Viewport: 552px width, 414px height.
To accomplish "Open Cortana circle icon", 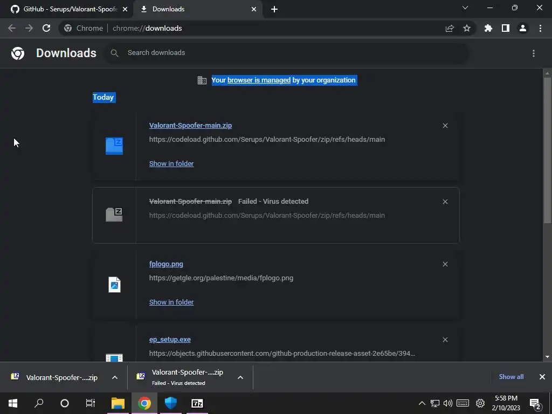I will pos(65,403).
